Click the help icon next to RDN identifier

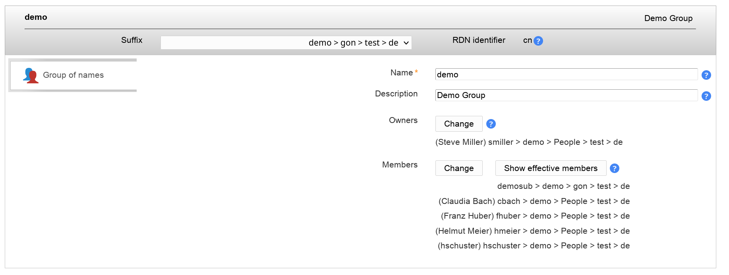538,41
